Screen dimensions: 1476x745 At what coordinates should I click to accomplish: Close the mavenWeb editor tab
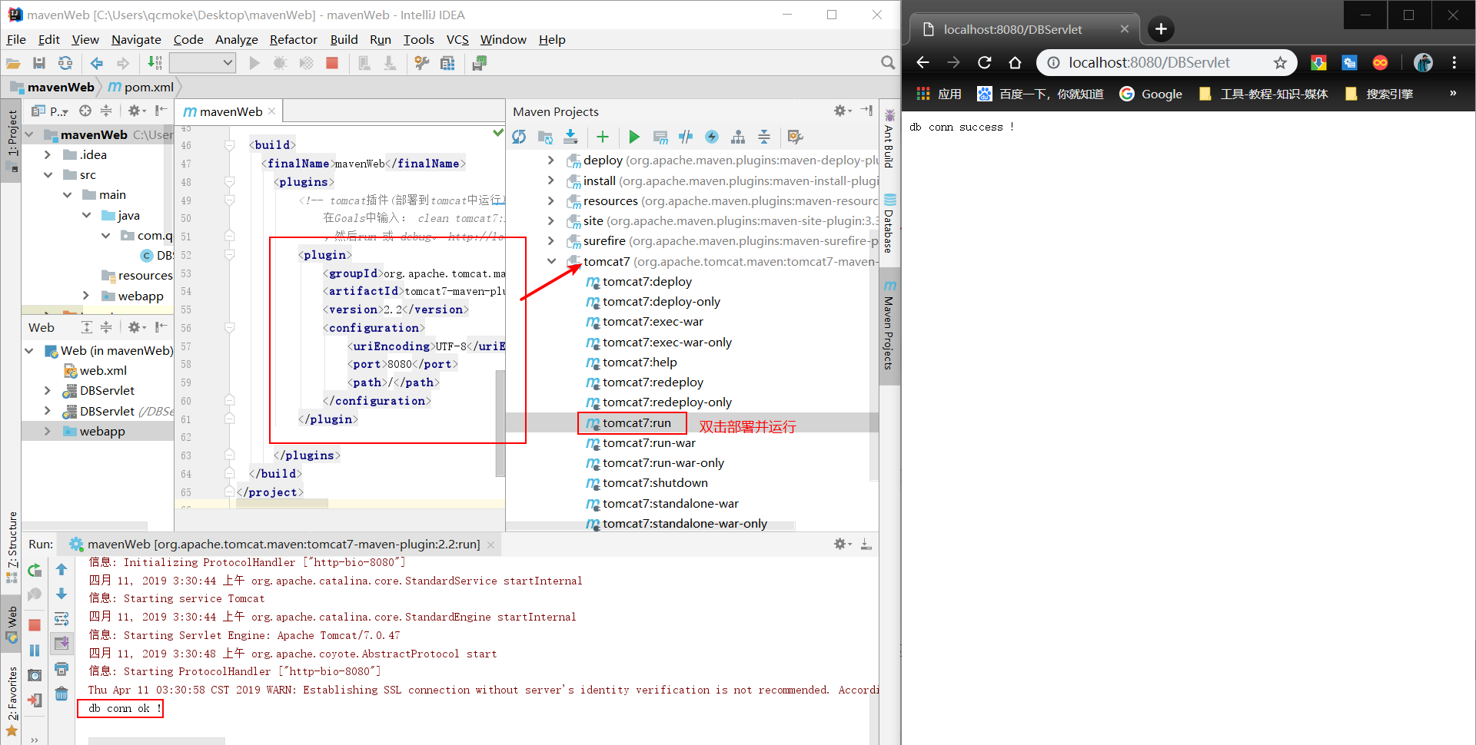[271, 111]
